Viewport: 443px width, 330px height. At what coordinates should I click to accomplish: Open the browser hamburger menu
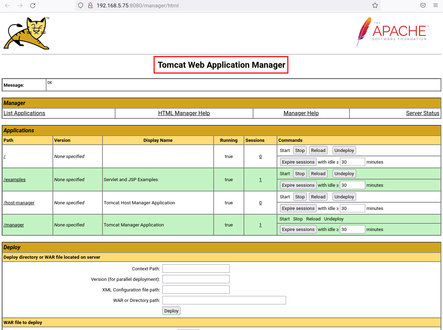click(x=436, y=6)
